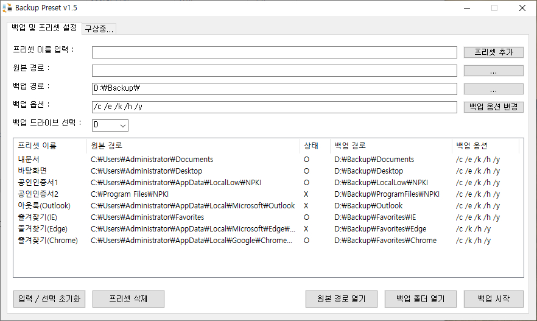This screenshot has width=537, height=321.
Task: Click the X status in the 아웃룩(Outlook) row
Action: pos(306,205)
